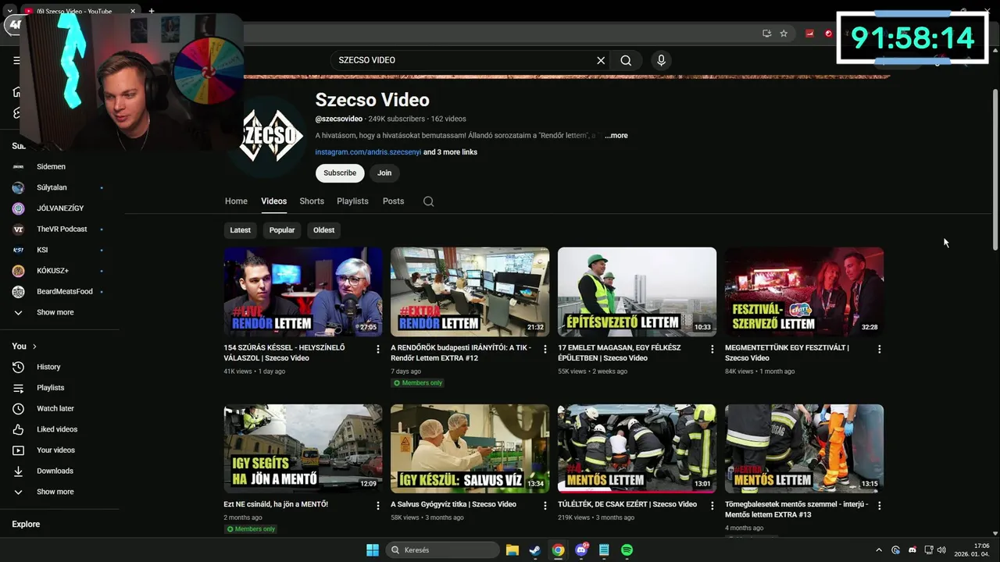Filter videos by Oldest
The height and width of the screenshot is (562, 1000).
pos(323,230)
